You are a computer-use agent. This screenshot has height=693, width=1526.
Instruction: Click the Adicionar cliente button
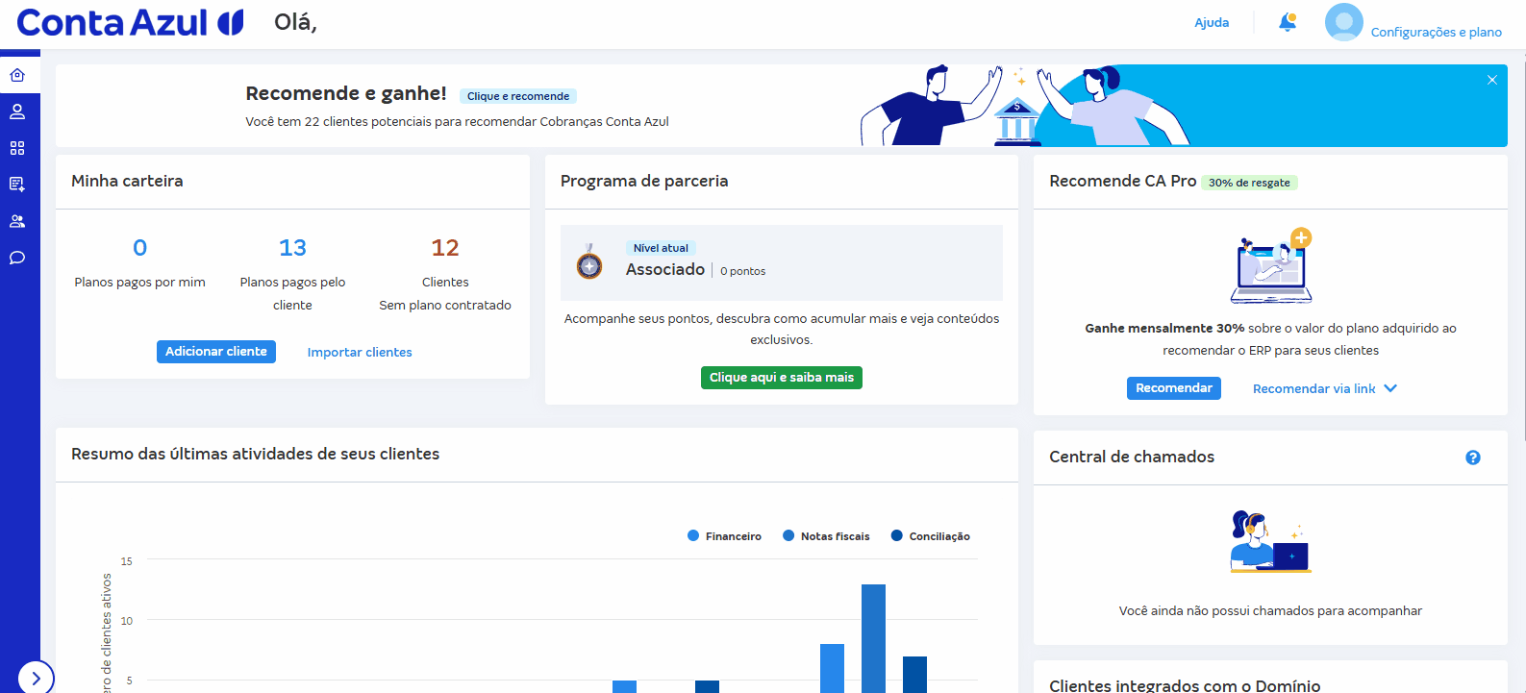216,352
